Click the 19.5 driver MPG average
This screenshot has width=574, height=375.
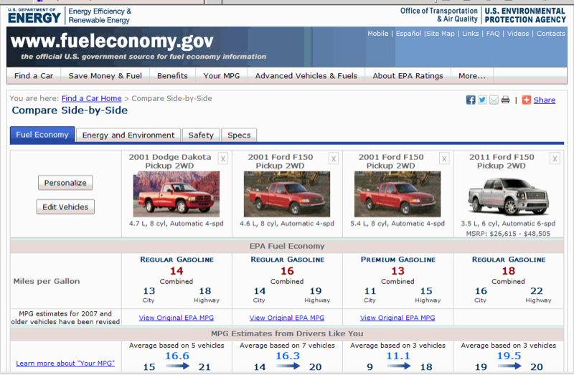click(x=509, y=356)
